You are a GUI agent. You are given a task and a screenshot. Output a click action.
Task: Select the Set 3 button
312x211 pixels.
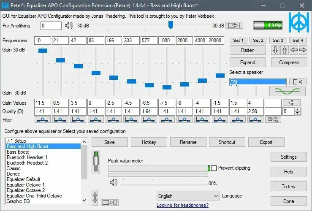(278, 40)
